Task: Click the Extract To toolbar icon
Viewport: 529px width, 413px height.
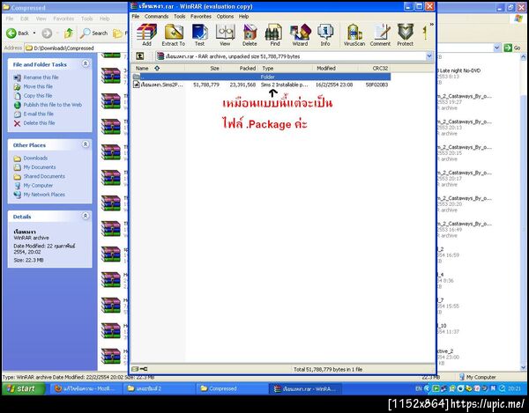Action: [x=174, y=34]
